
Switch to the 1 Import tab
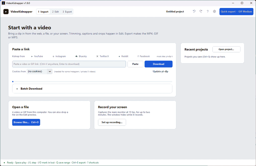[x=43, y=12]
